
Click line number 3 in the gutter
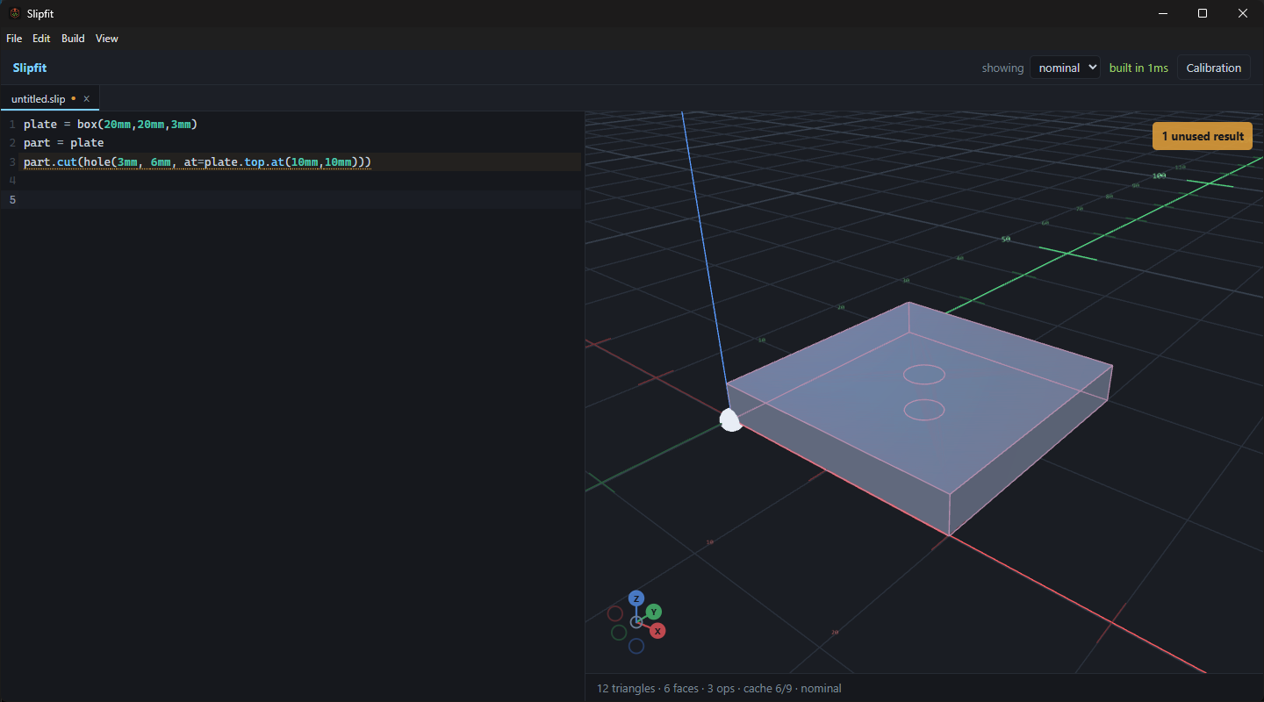click(x=12, y=162)
